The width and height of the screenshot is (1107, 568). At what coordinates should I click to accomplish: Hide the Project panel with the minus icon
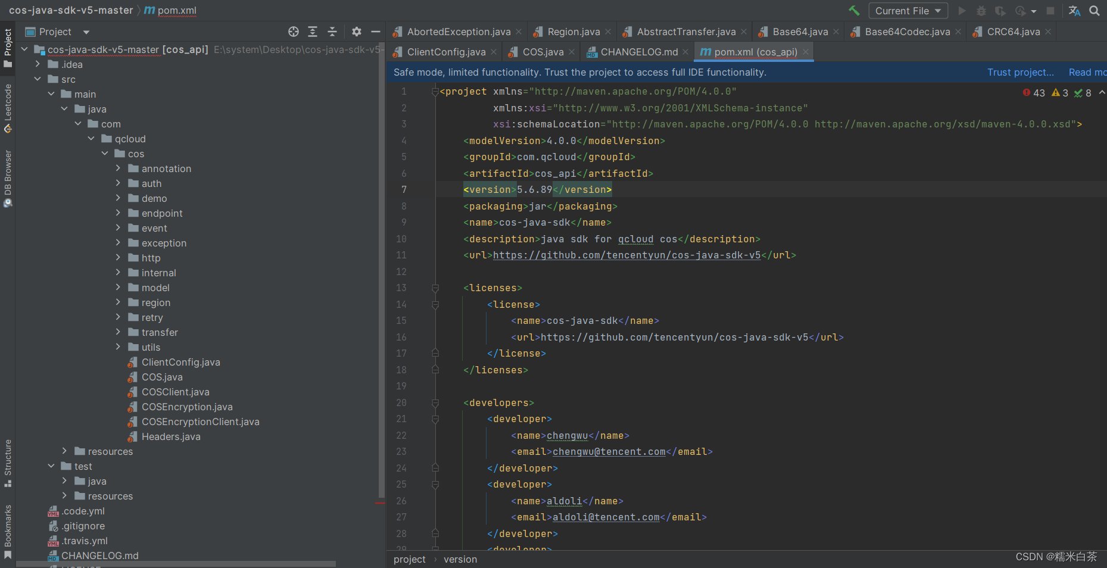coord(375,32)
